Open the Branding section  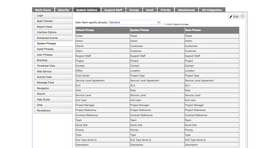(53, 60)
